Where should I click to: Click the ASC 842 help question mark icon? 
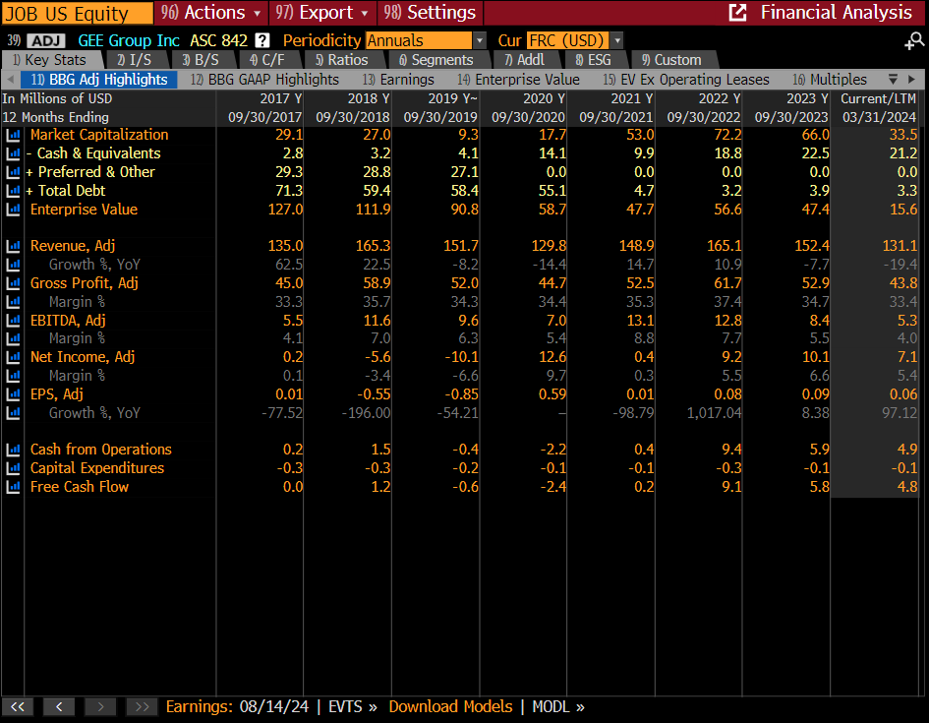coord(261,40)
